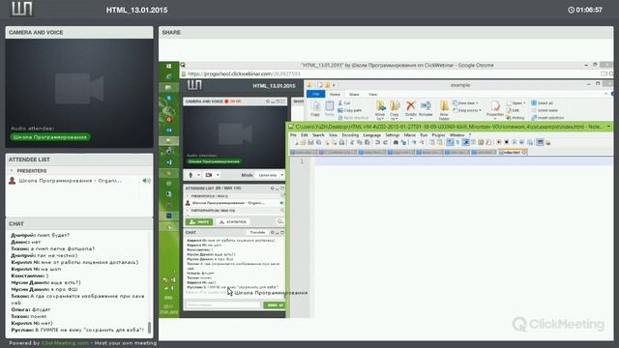
Task: Click green Invite button in attendee panel
Action: (x=199, y=221)
